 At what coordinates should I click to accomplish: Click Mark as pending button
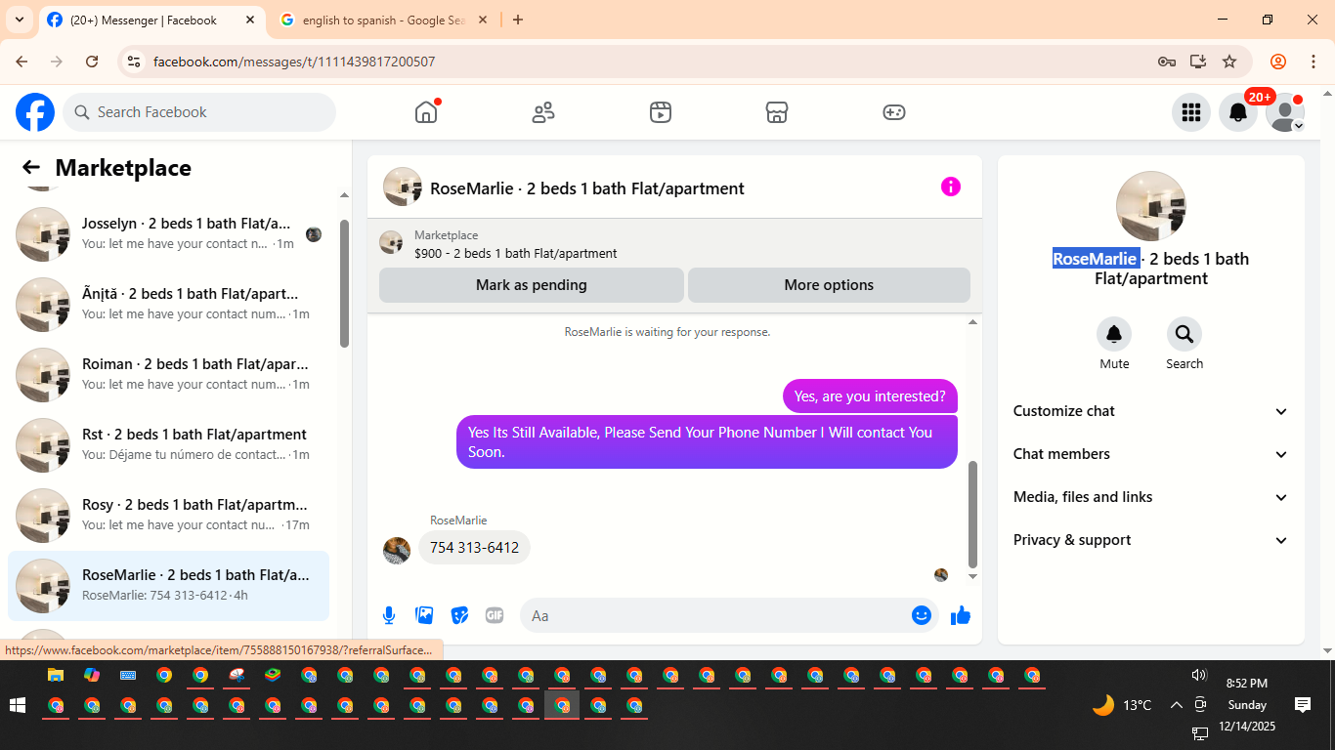[532, 285]
